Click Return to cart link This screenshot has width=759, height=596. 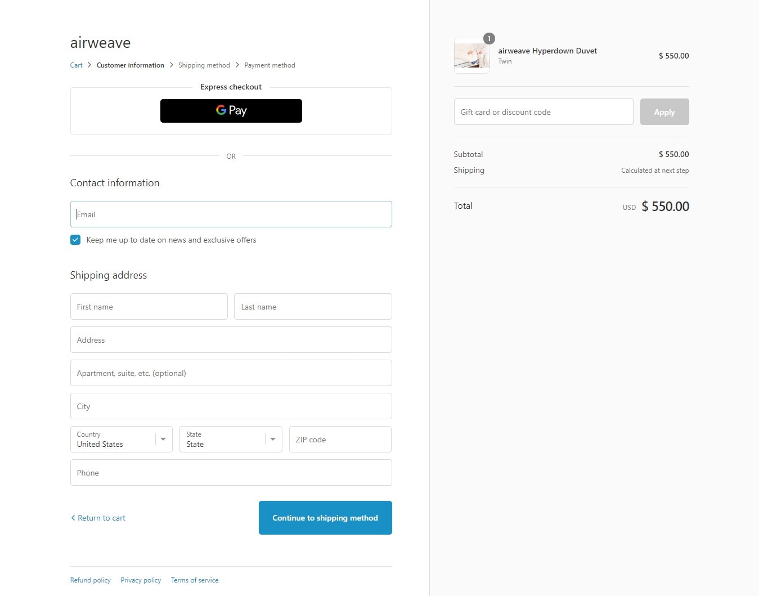point(98,518)
